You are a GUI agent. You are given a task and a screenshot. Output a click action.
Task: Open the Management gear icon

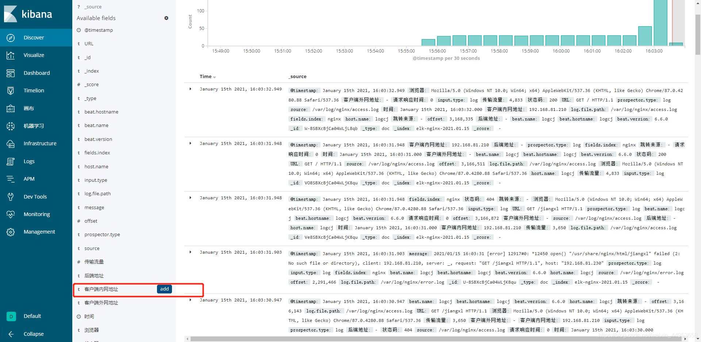(11, 232)
